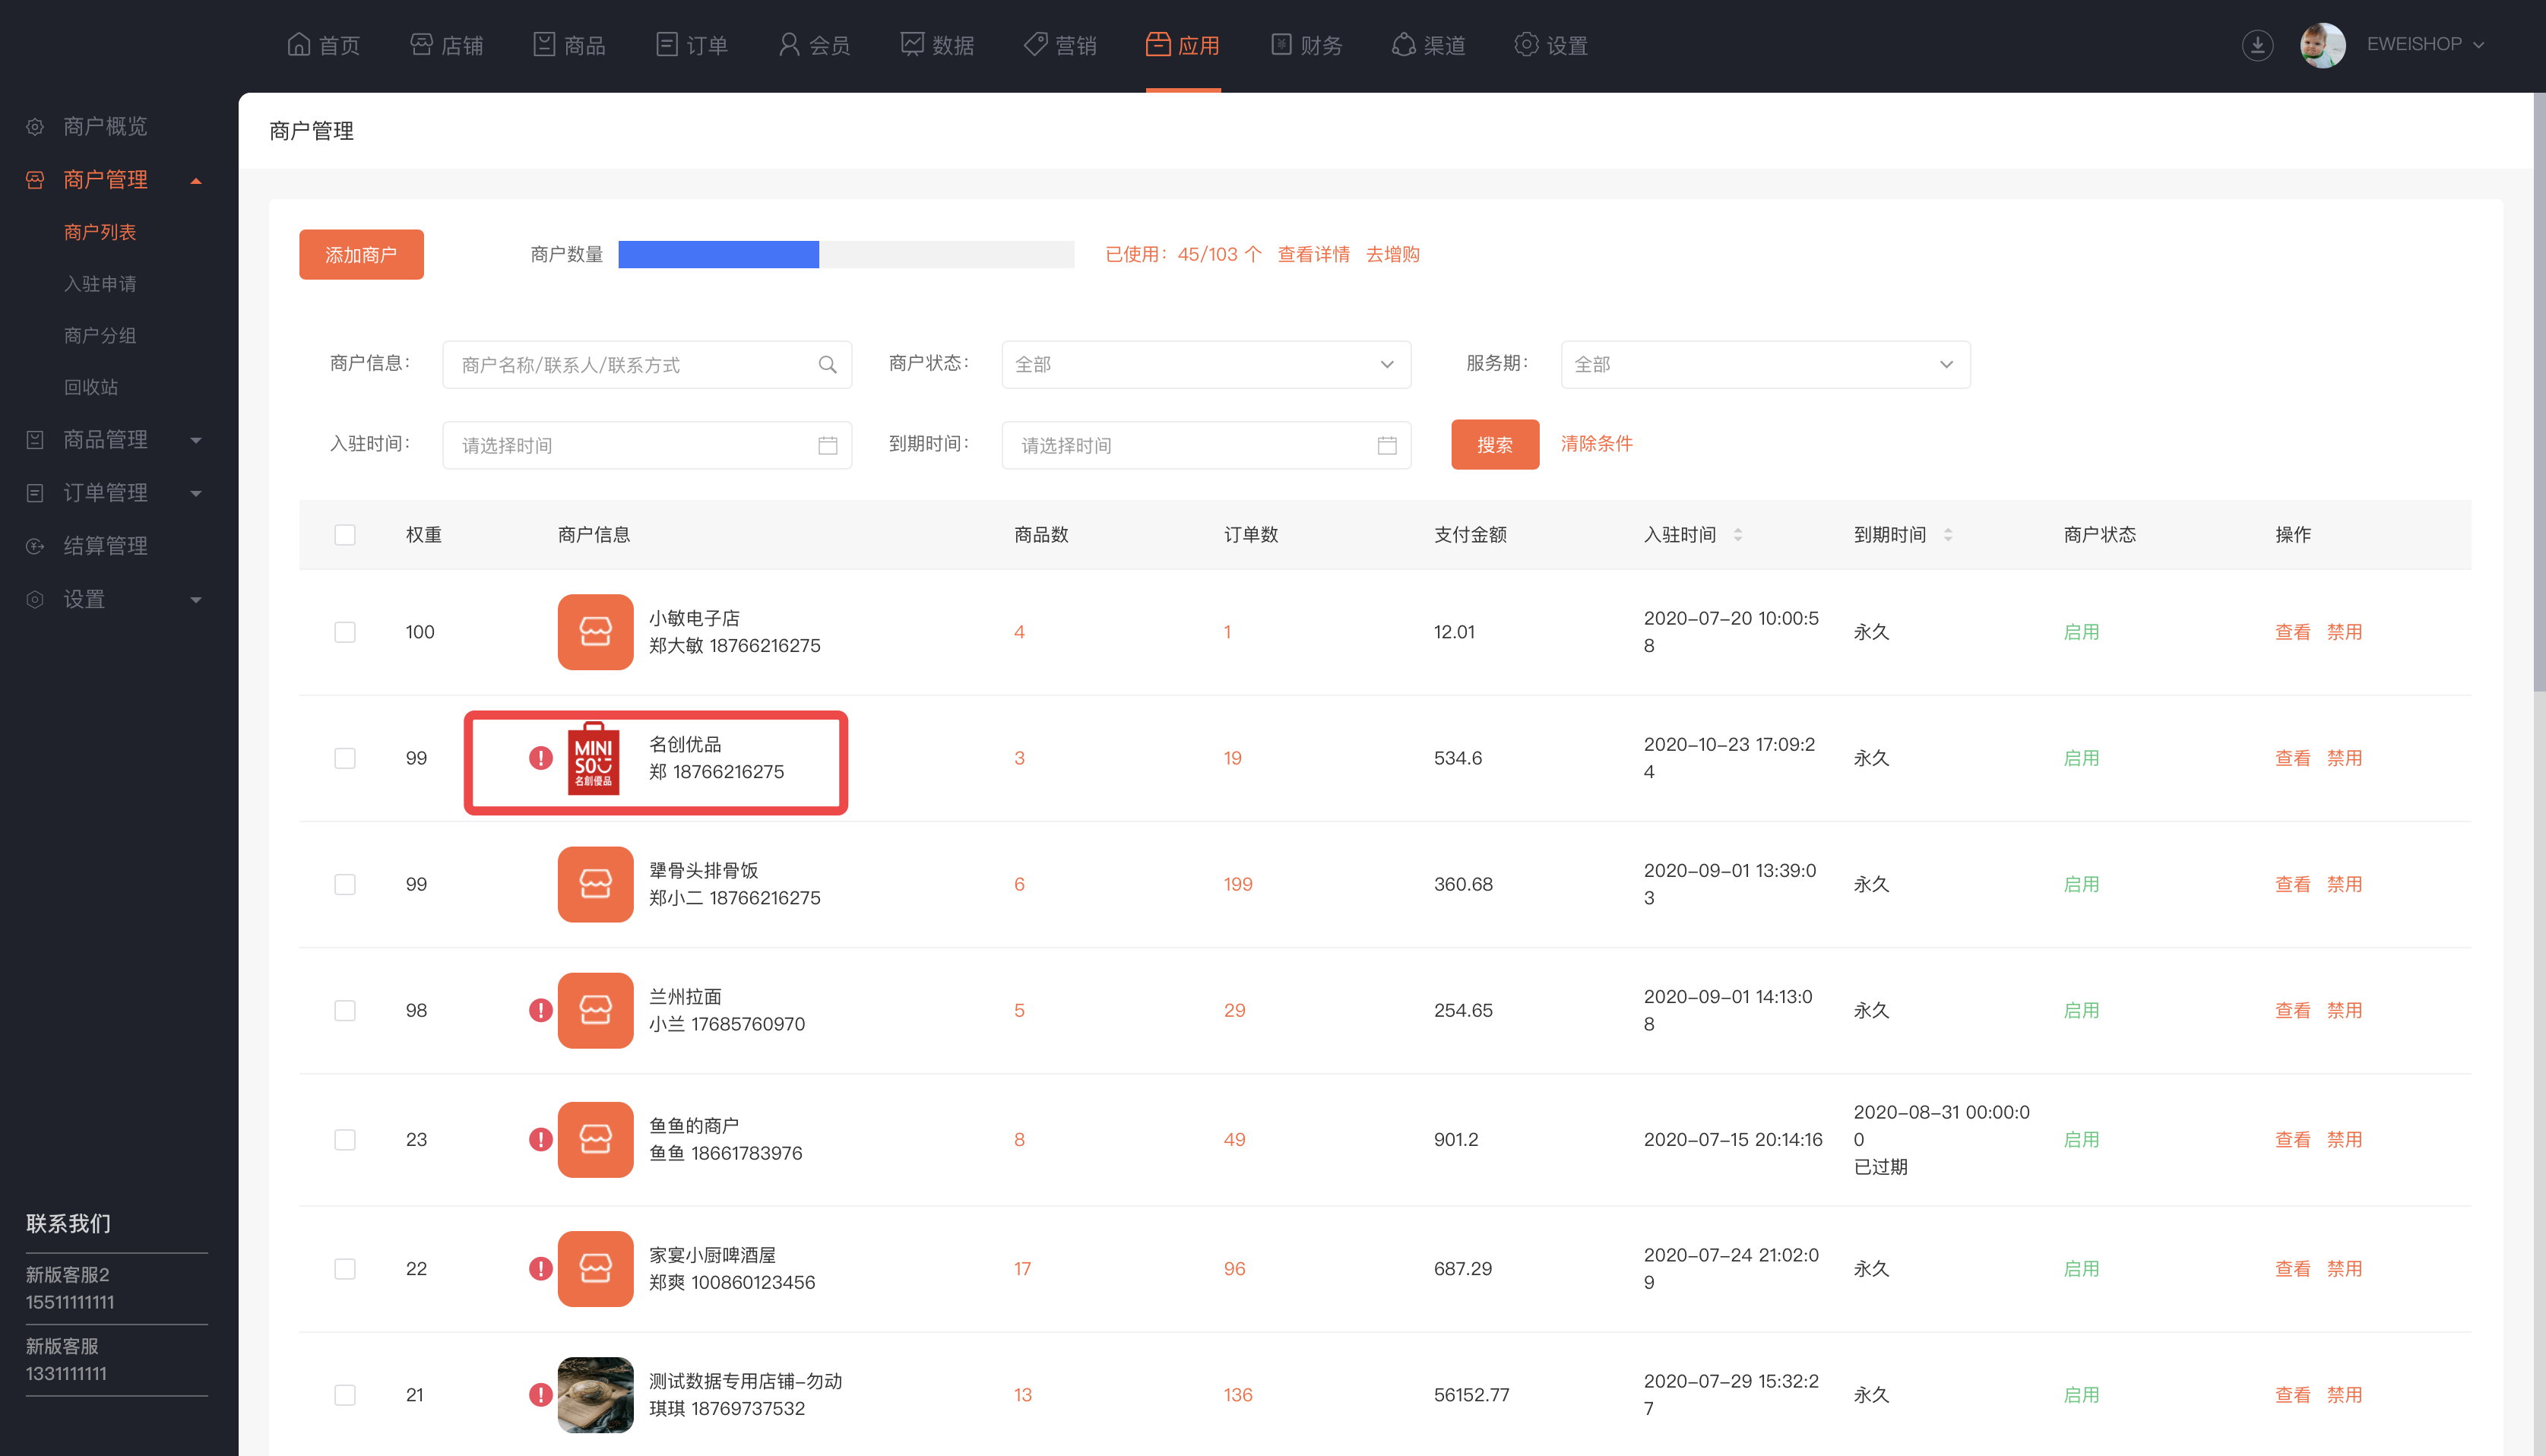Click the blue 商户数量 progress bar
Viewport: 2546px width, 1456px height.
tap(718, 255)
